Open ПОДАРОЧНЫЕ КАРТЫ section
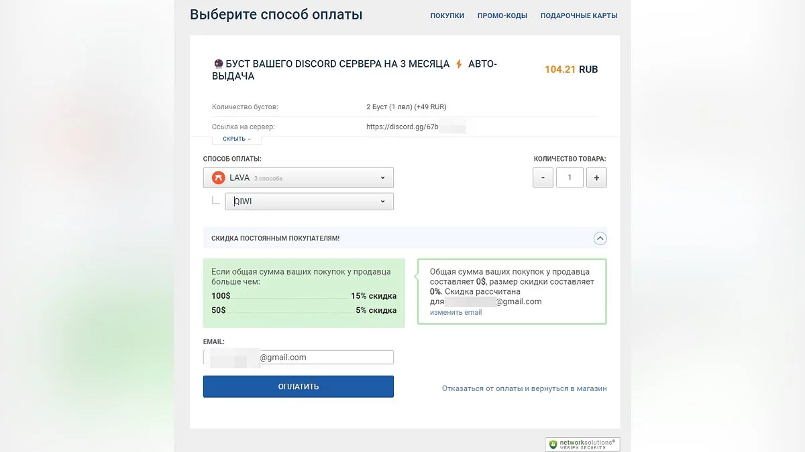The image size is (805, 452). (579, 15)
